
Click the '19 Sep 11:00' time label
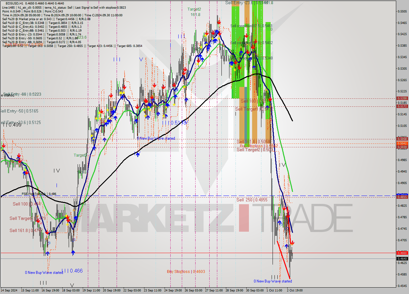coord(91,290)
